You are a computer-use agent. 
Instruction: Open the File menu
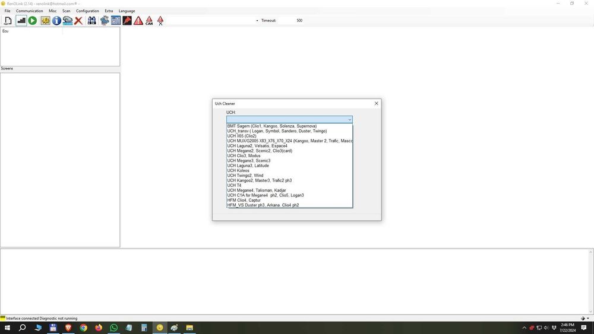(7, 11)
